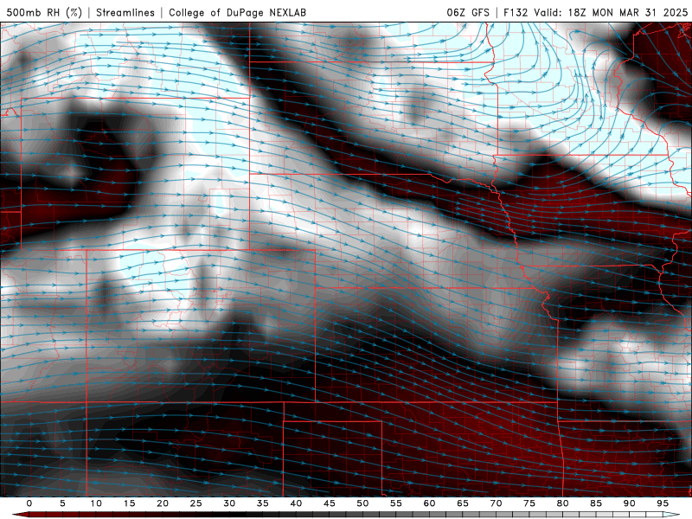Click the "80" value on the color scale

(x=563, y=503)
